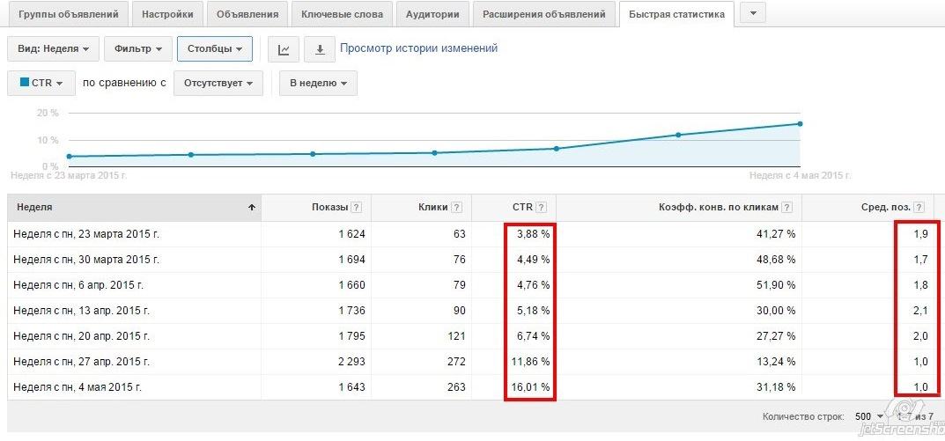Open the Столбцы dropdown

[215, 49]
